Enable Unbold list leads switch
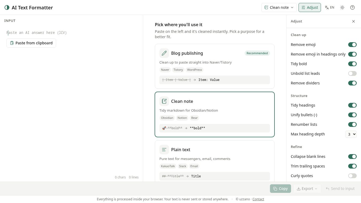The height and width of the screenshot is (203, 361). pyautogui.click(x=352, y=73)
